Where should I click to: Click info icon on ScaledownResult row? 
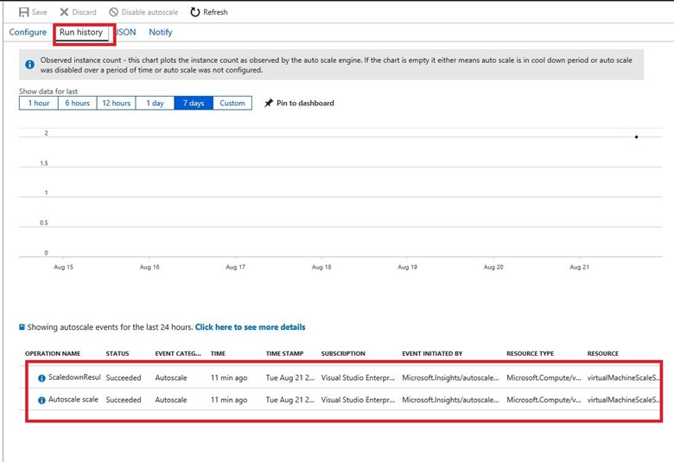click(41, 377)
